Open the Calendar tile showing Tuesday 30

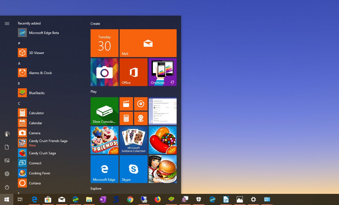[105, 43]
